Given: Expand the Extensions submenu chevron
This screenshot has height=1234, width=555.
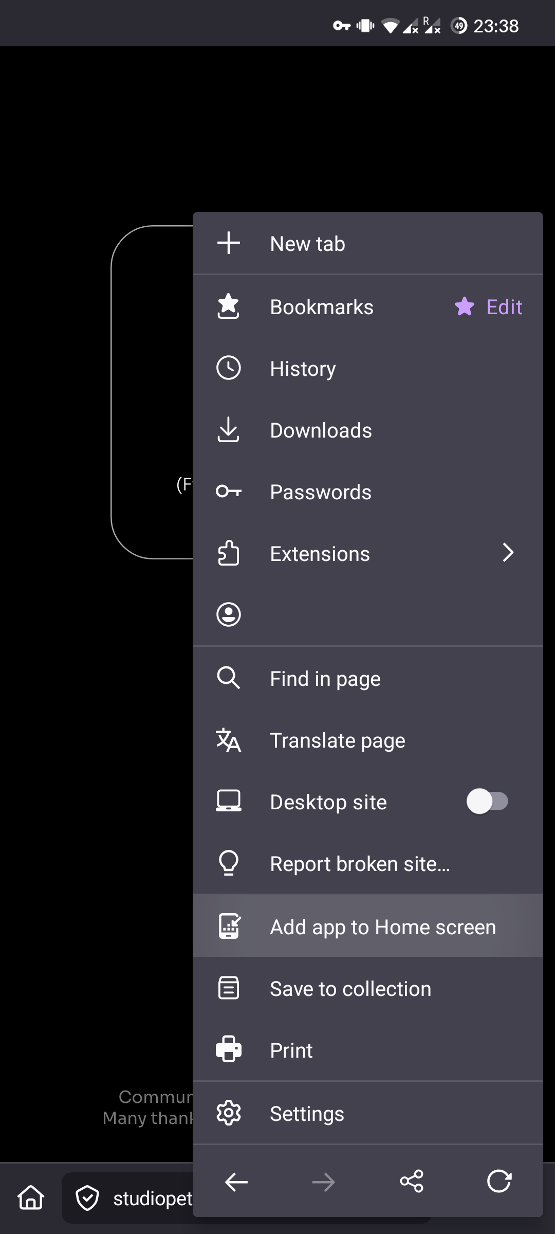Looking at the screenshot, I should tap(508, 553).
